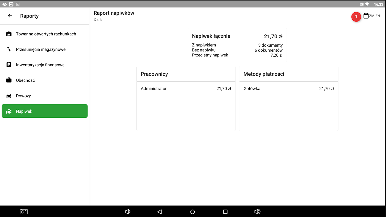
Task: Click the tip hand icon for Napiwek
Action: 9,111
